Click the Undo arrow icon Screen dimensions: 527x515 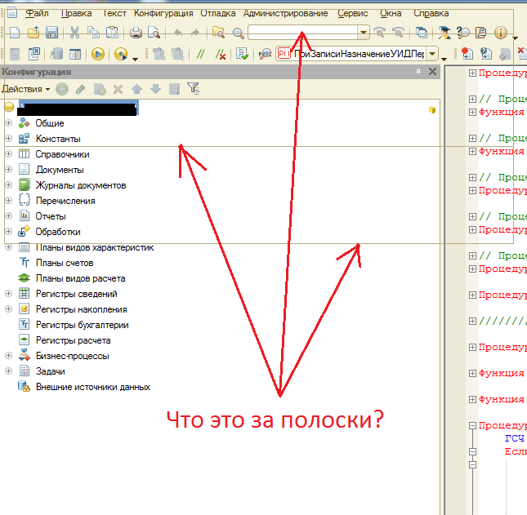coord(178,33)
